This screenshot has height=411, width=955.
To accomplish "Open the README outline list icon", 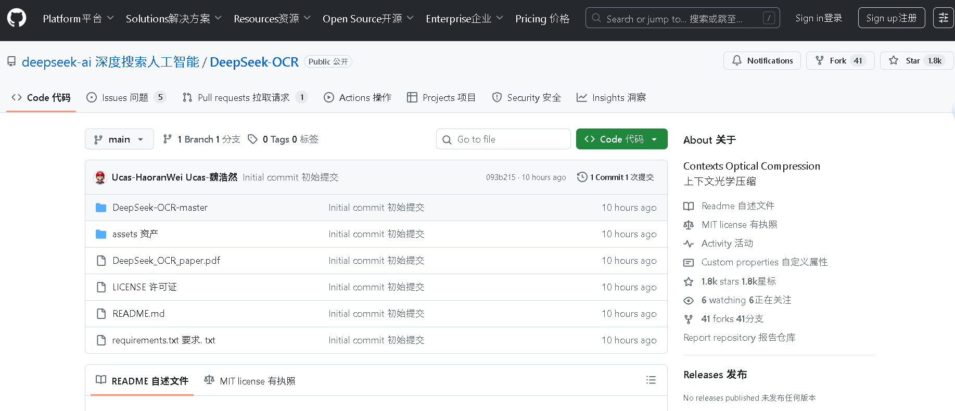I will (651, 380).
